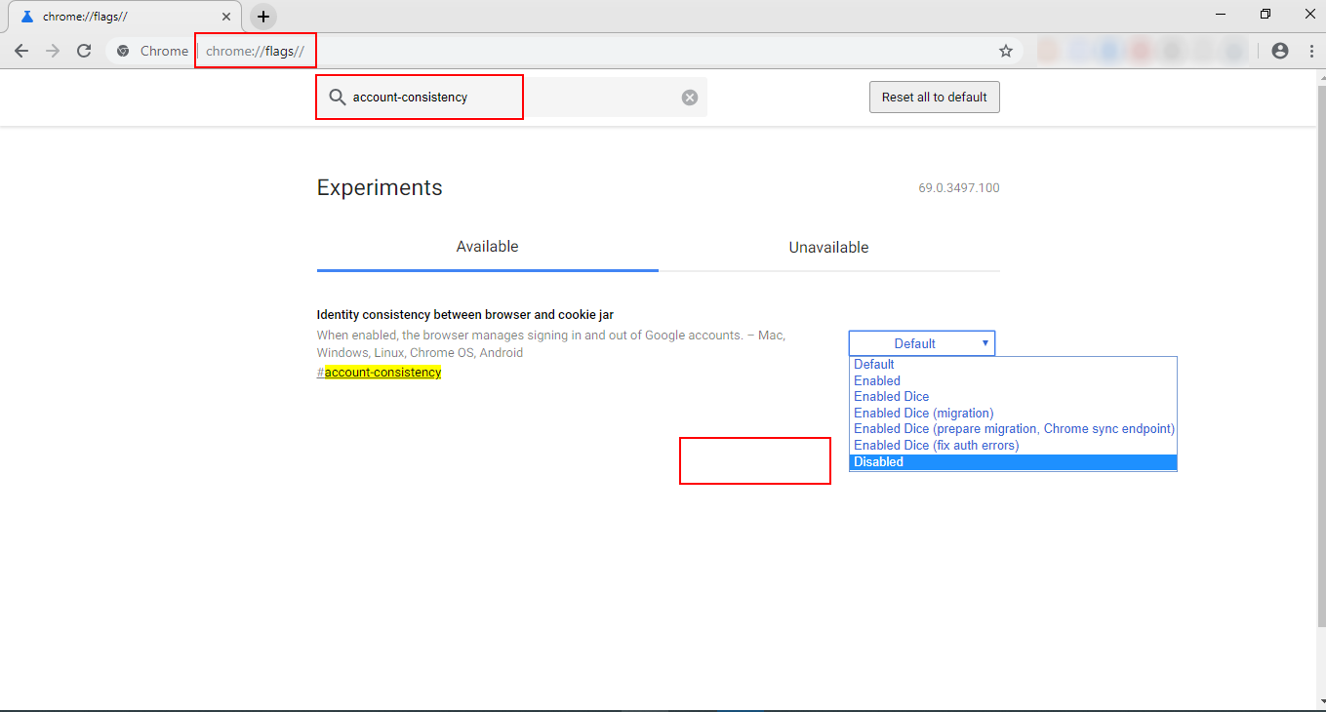Viewport: 1326px width, 712px height.
Task: Switch to the Available tab
Action: click(488, 247)
